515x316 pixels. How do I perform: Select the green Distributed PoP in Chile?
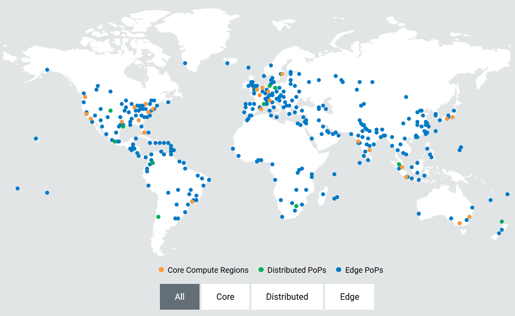pyautogui.click(x=158, y=217)
